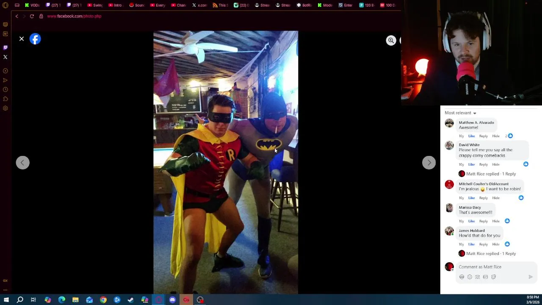Viewport: 542px width, 305px height.
Task: Open the Windows Start menu
Action: pos(6,300)
